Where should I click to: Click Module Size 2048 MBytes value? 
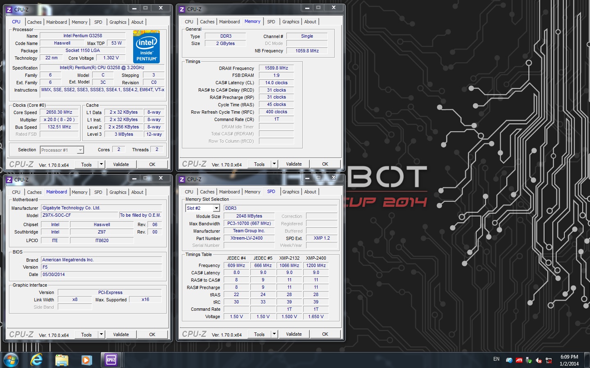pyautogui.click(x=249, y=216)
